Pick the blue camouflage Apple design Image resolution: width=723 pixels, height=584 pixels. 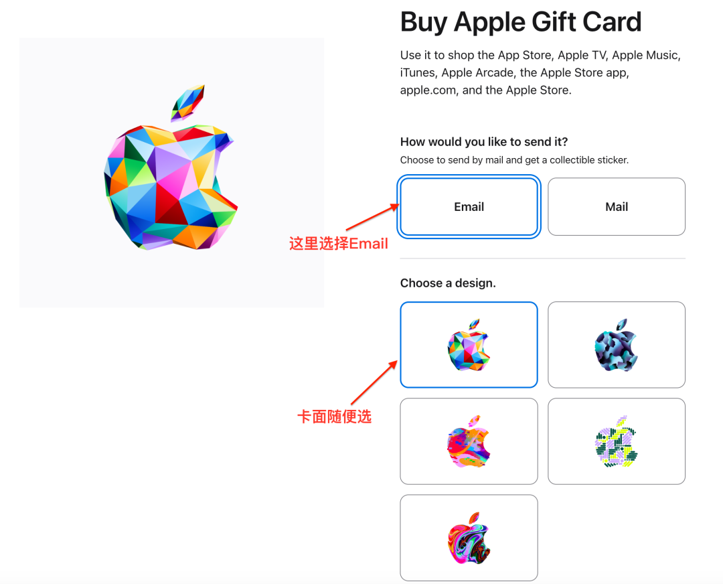point(617,345)
